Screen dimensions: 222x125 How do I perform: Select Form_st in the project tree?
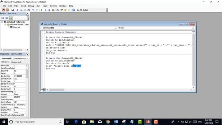coord(16,27)
